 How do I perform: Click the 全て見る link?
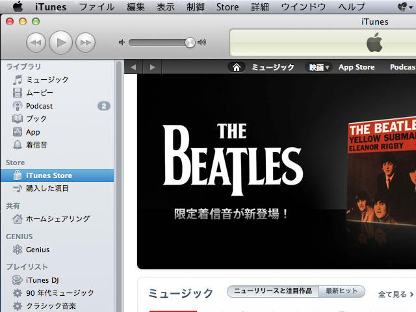click(396, 294)
